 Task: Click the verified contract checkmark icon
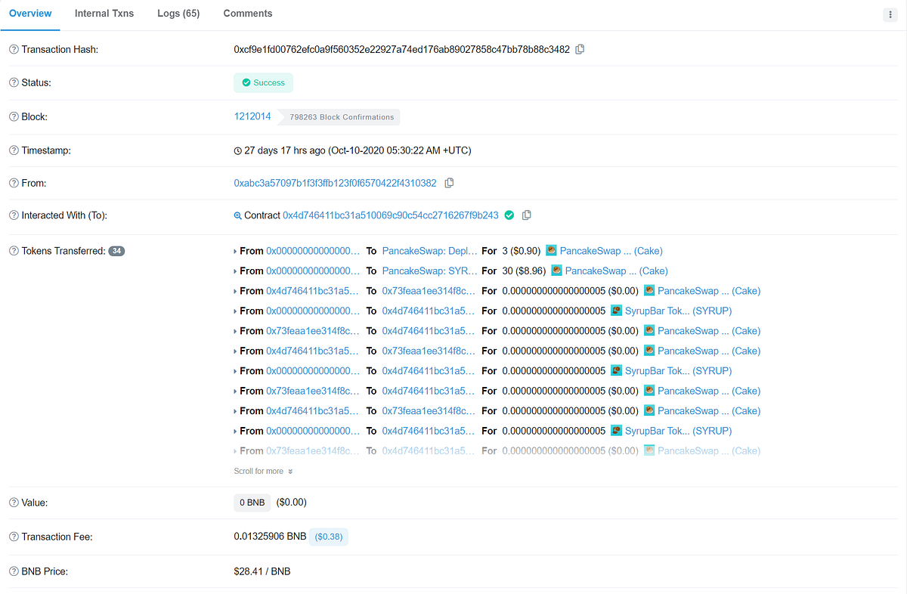coord(509,215)
